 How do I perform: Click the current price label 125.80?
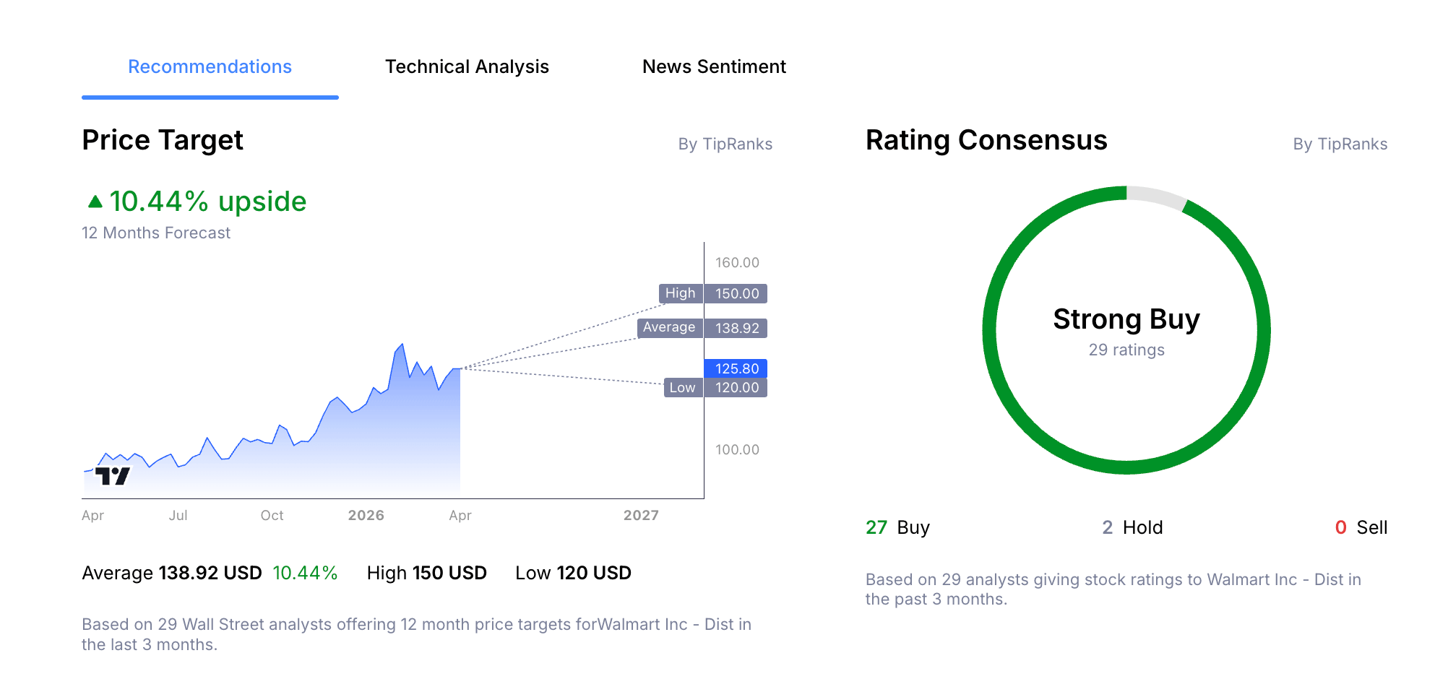[x=734, y=368]
